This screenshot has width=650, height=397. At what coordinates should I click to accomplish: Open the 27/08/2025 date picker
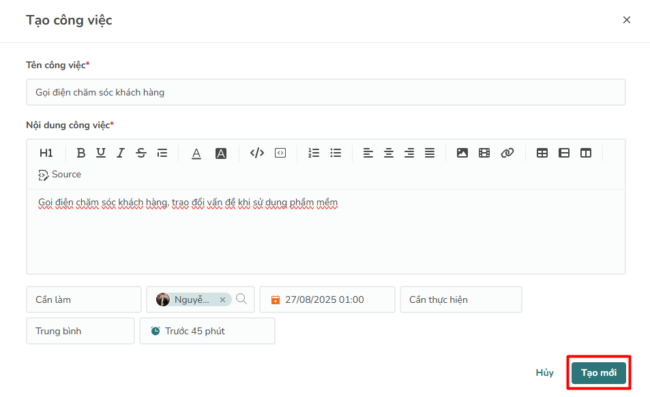click(327, 299)
